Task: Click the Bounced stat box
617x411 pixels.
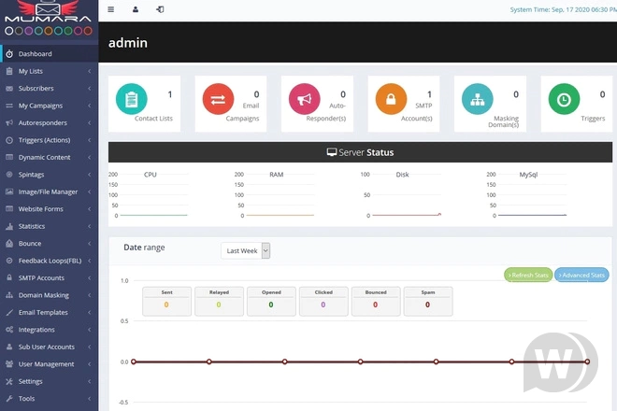Action: [376, 300]
